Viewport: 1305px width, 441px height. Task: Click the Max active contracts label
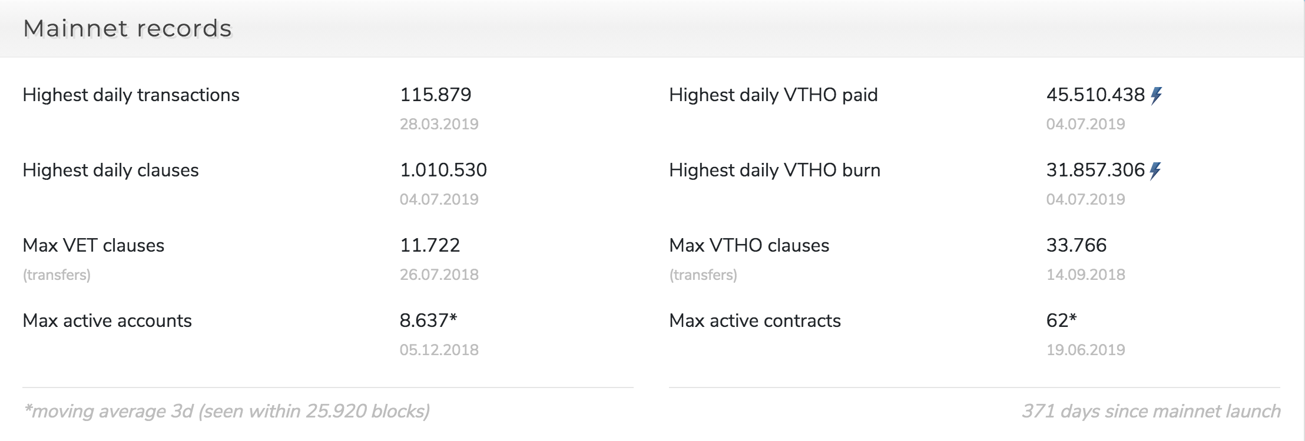point(755,320)
